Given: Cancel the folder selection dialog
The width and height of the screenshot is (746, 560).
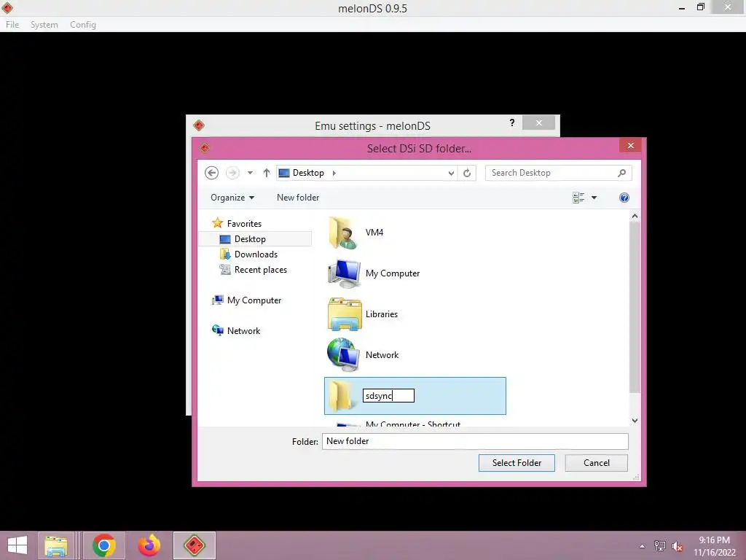Looking at the screenshot, I should [596, 463].
